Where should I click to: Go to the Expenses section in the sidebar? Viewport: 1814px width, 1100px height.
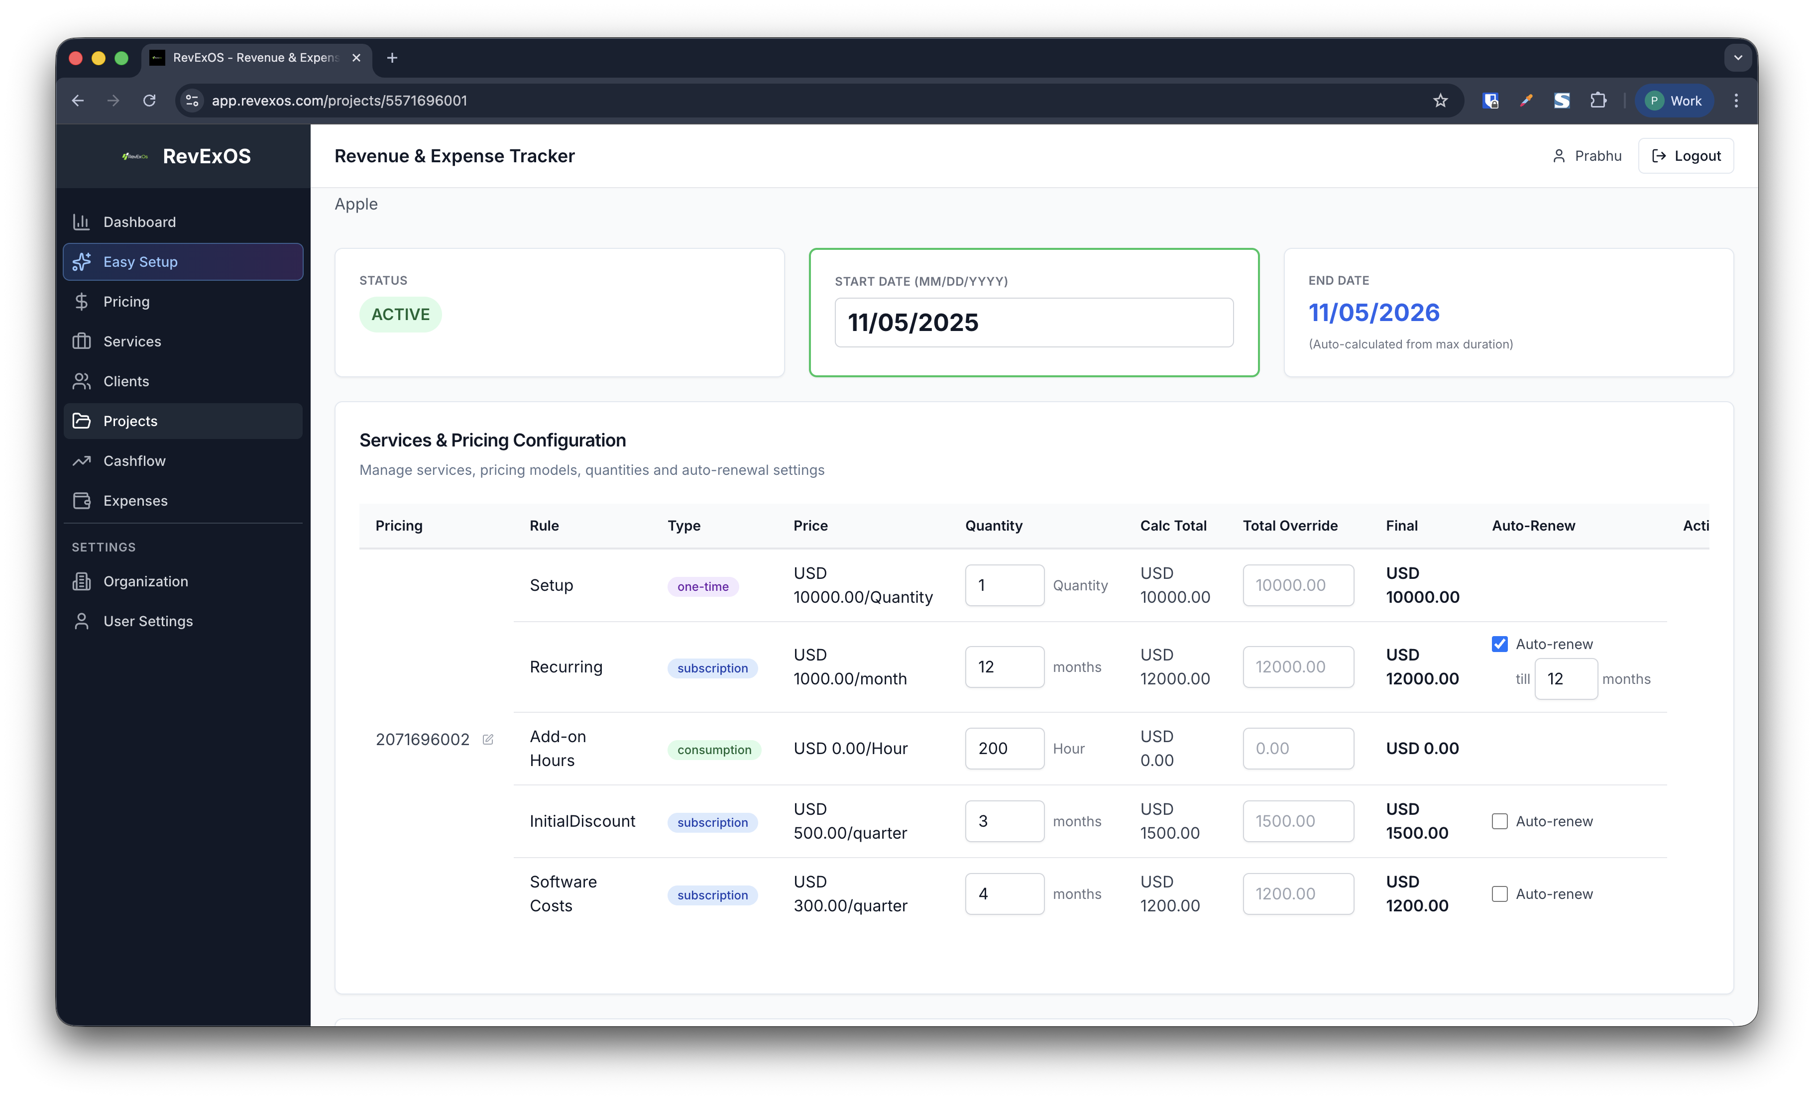point(135,501)
